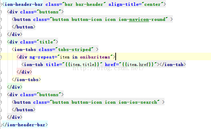Click the underlined word navicon

pyautogui.click(x=139, y=20)
